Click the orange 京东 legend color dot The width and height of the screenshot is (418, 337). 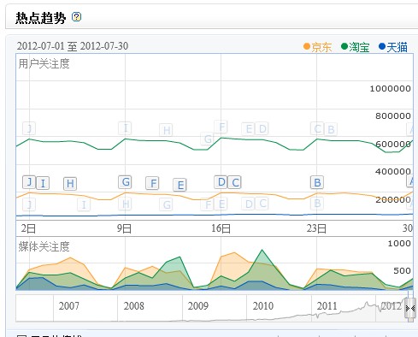point(307,46)
